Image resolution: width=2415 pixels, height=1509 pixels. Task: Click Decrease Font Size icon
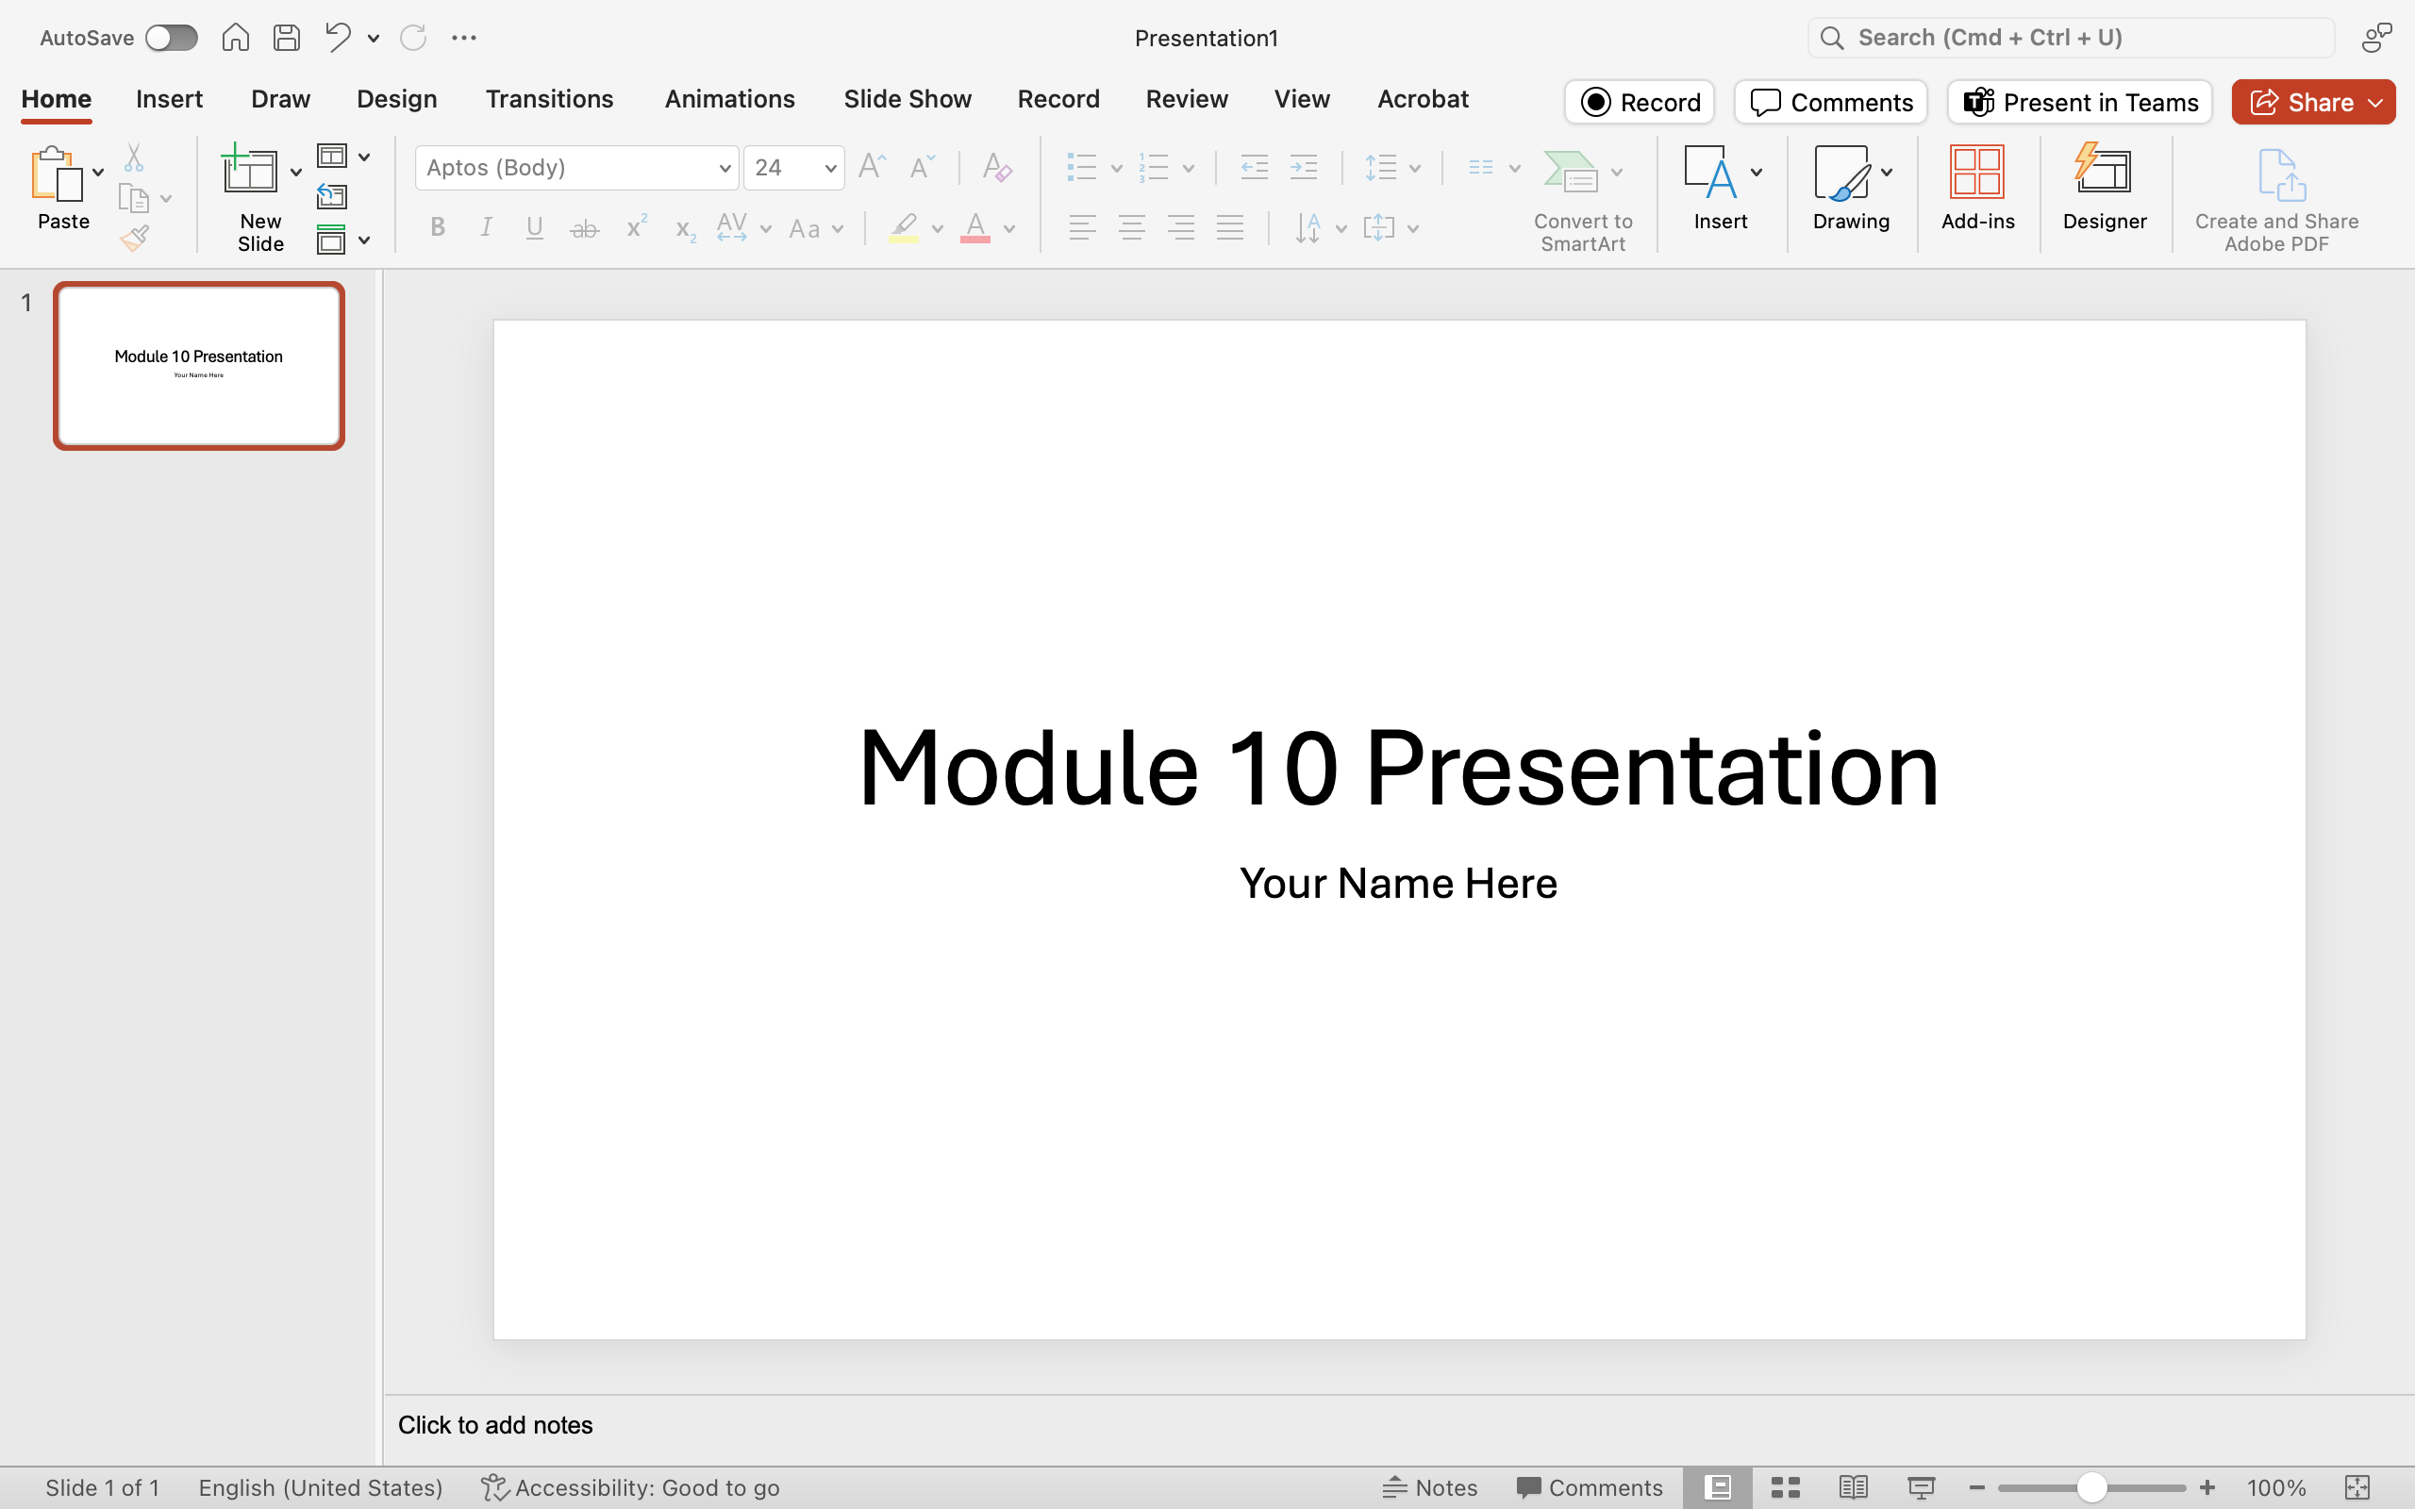(922, 167)
